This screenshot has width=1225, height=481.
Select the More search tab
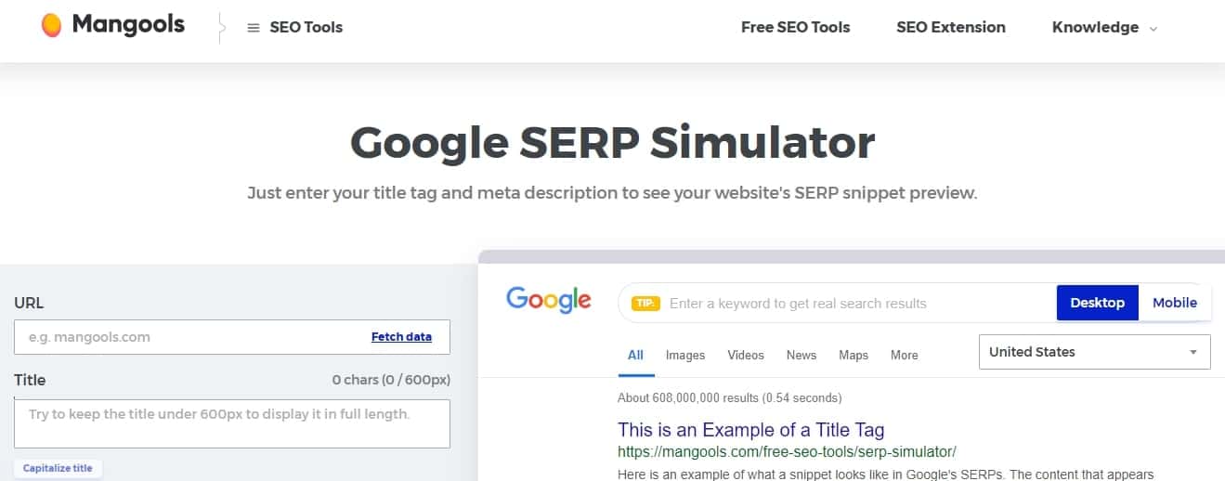click(x=904, y=355)
